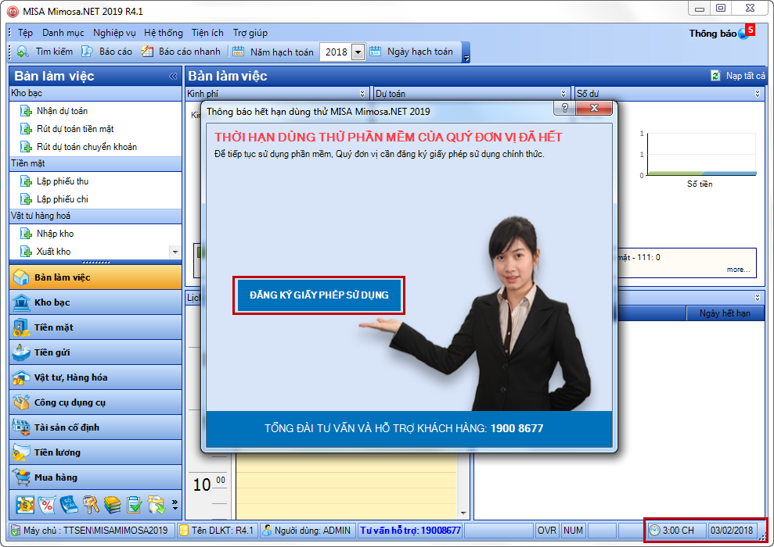Click the icon beside Xuất kho
Screen dimensions: 774x547
click(x=26, y=252)
